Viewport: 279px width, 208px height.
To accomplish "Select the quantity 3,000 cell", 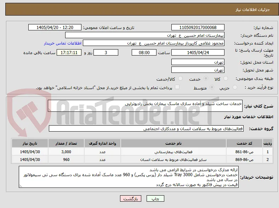I will point(66,152).
